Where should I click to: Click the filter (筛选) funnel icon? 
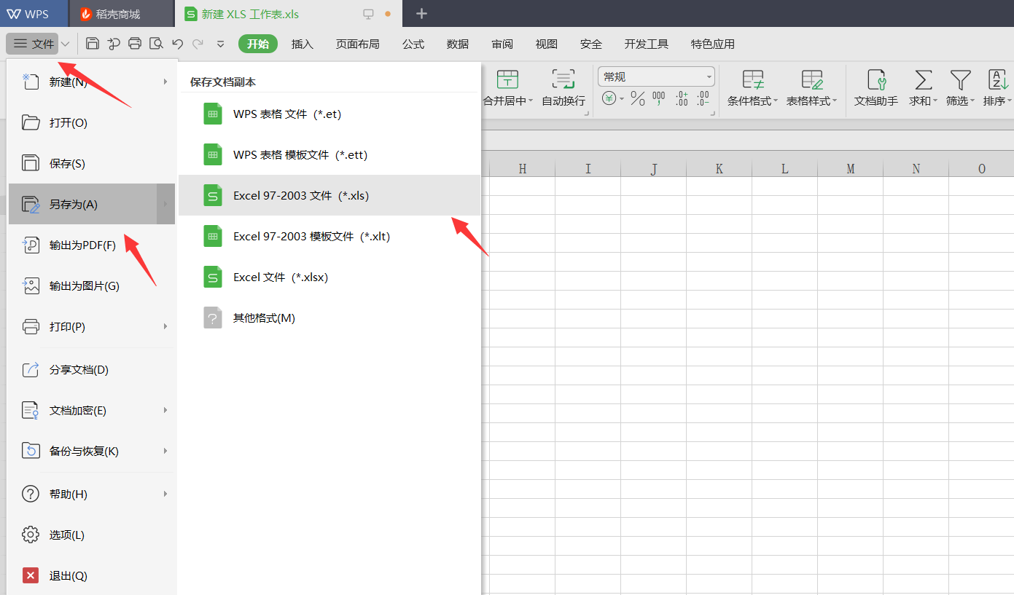pos(960,80)
